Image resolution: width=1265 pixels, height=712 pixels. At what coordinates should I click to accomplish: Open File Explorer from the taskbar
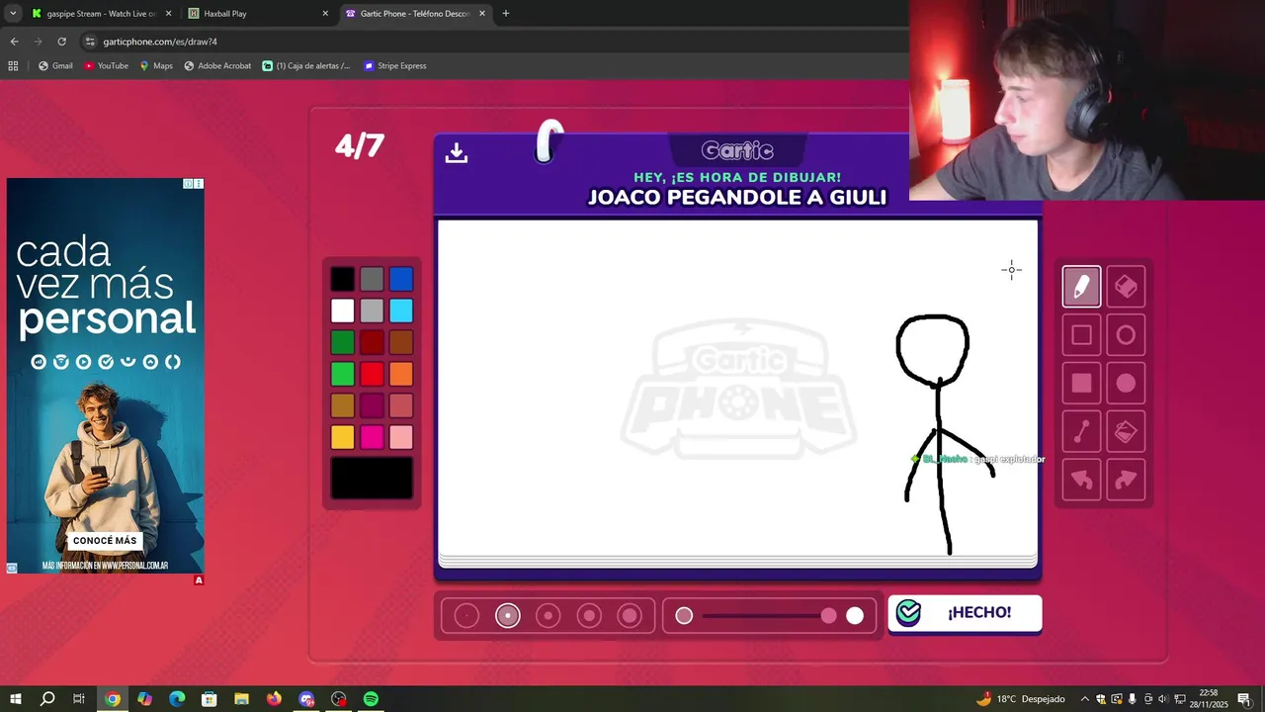pos(241,699)
